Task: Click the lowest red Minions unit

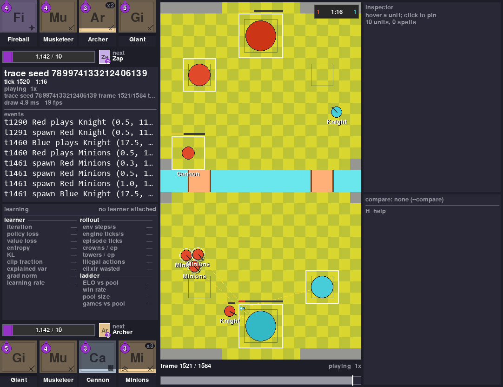Action: pos(194,267)
